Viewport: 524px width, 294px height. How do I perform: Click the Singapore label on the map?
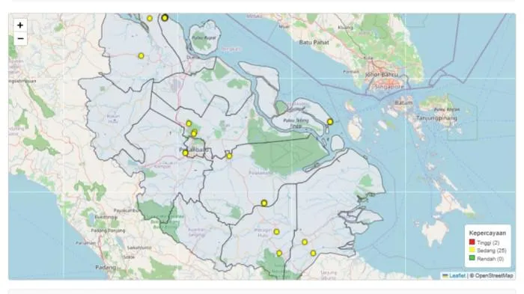pyautogui.click(x=389, y=87)
